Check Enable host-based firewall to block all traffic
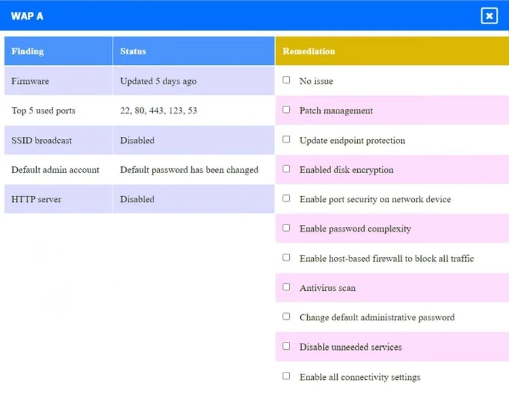509x403 pixels. pos(286,257)
